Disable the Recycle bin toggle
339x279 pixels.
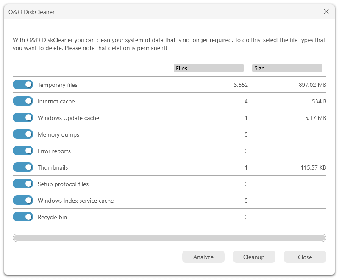click(x=23, y=217)
